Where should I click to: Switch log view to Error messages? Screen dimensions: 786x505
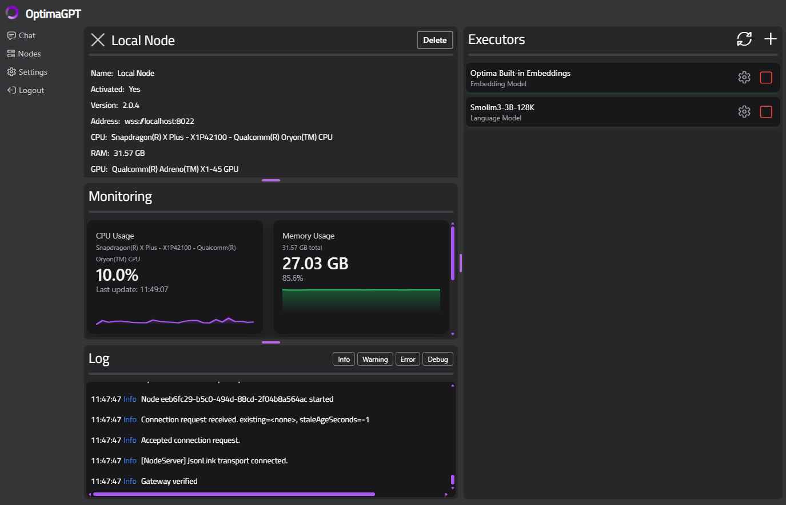pos(408,359)
